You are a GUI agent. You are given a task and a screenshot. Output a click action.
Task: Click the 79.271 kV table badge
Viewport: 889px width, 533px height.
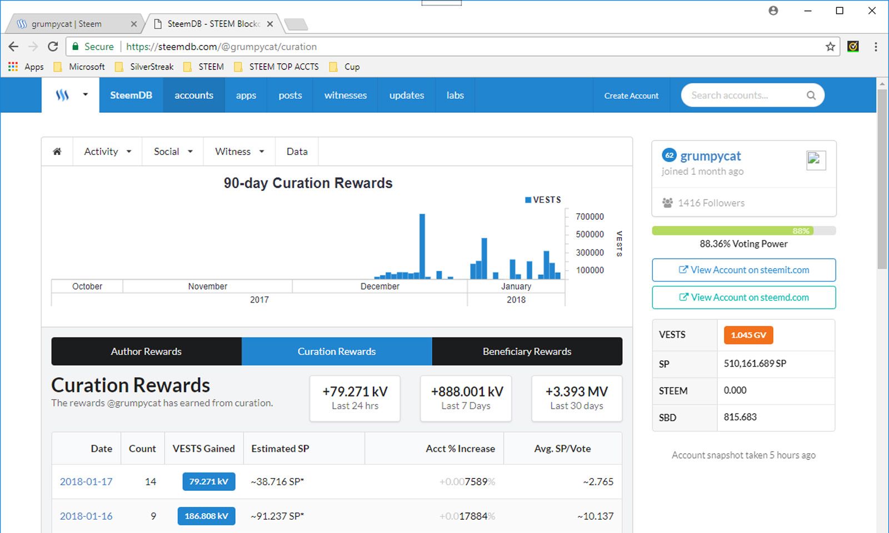208,481
